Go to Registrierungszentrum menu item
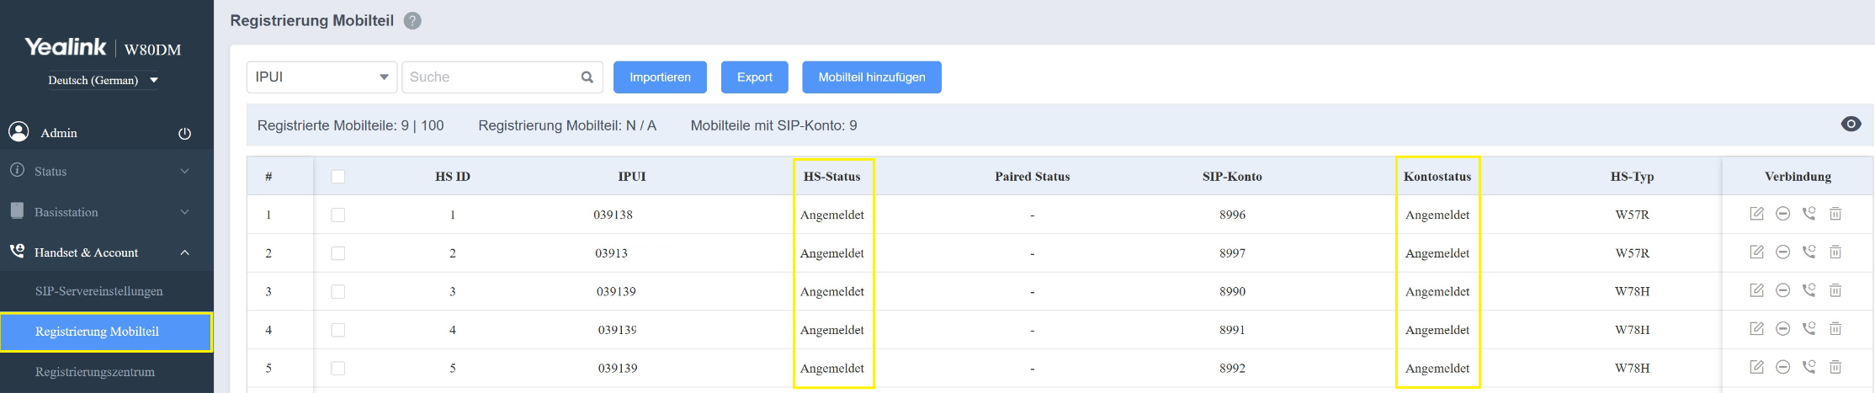The height and width of the screenshot is (393, 1875). (x=95, y=372)
